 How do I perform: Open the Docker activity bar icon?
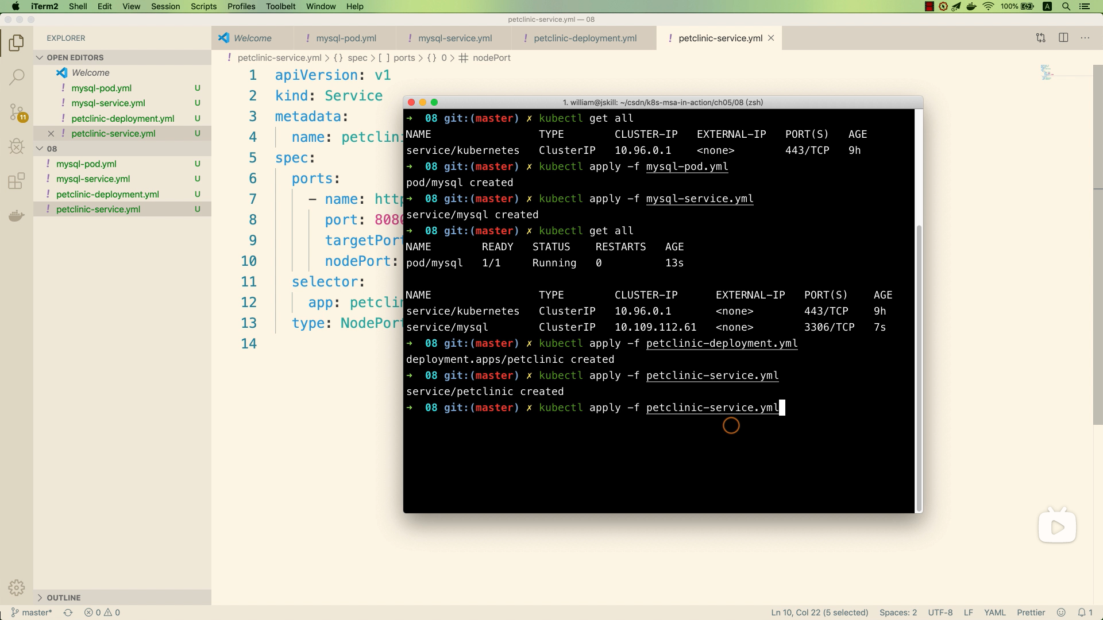pos(17,216)
